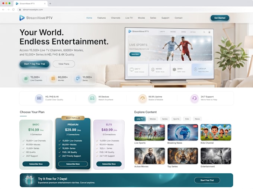The width and height of the screenshot is (253, 189).
Task: Click the Series tile icon on TV screen
Action: point(174,70)
